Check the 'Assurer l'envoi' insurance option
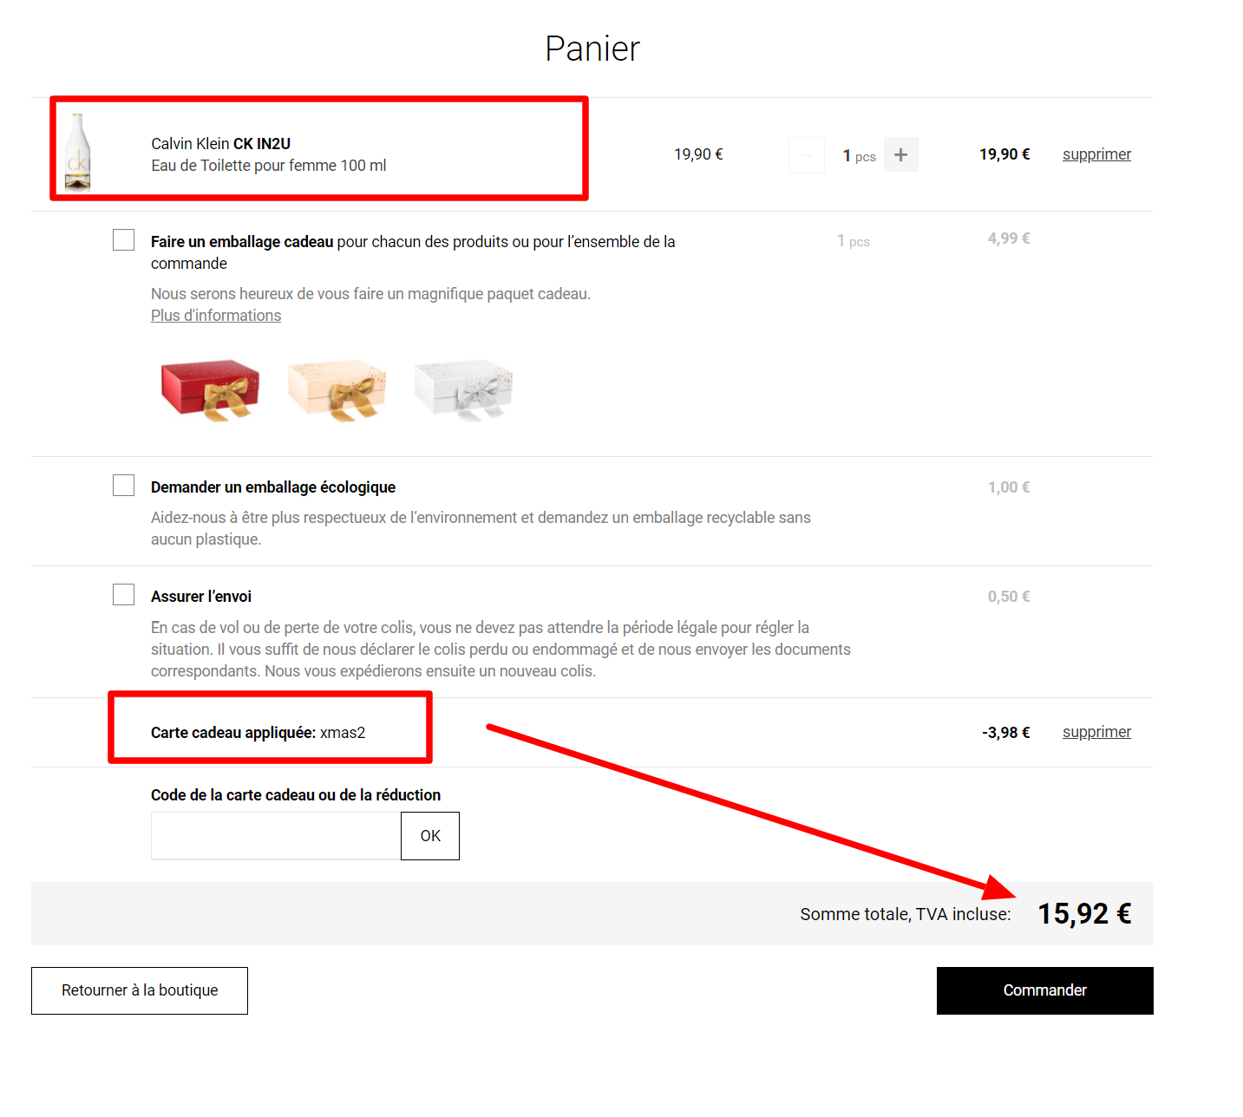This screenshot has width=1243, height=1117. click(x=124, y=595)
